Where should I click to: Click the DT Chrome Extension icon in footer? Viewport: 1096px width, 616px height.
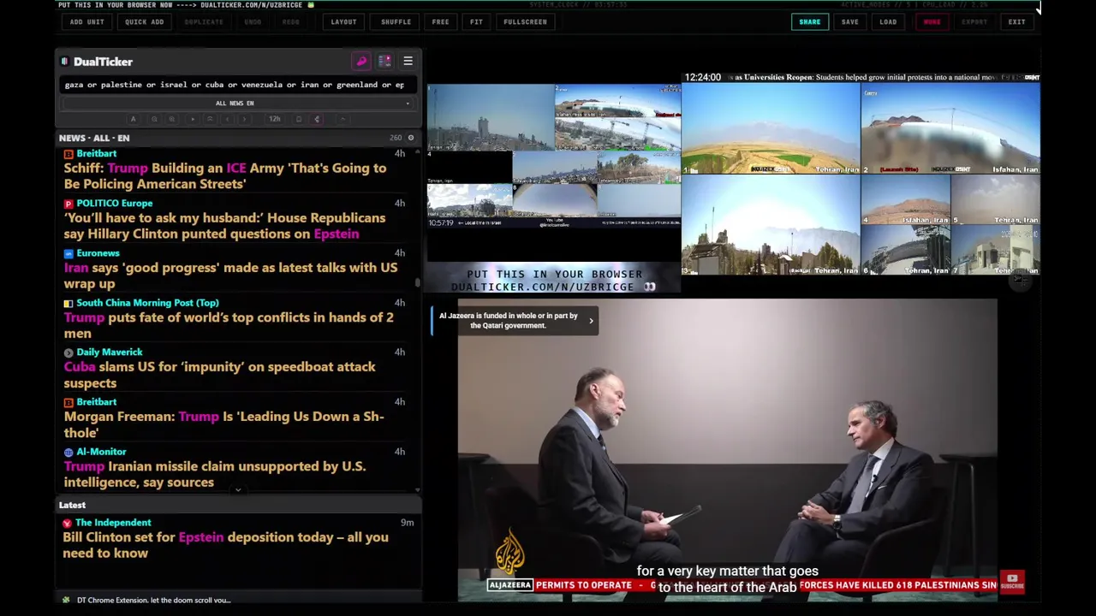[x=66, y=600]
